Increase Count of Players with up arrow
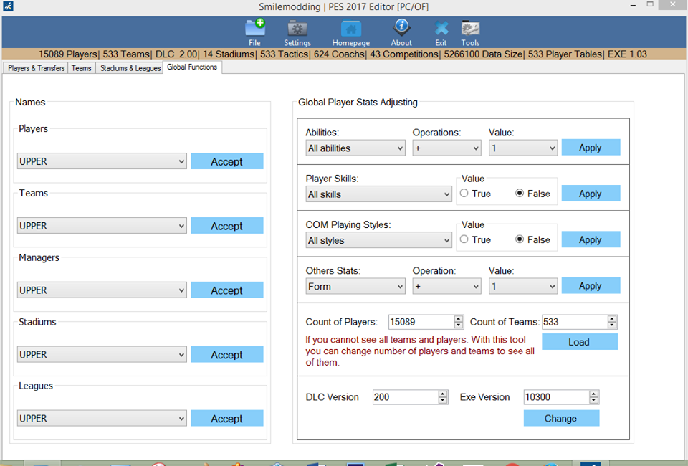This screenshot has height=466, width=688. (459, 318)
